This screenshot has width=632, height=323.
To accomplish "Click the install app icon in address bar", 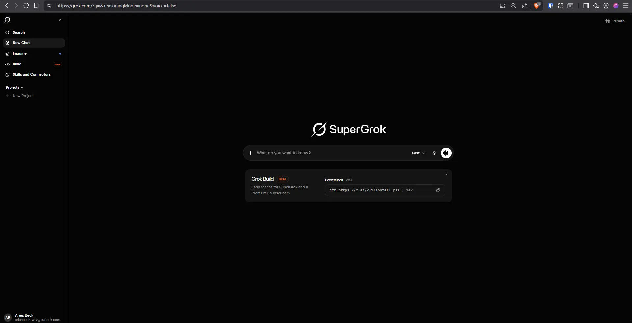I will coord(502,6).
